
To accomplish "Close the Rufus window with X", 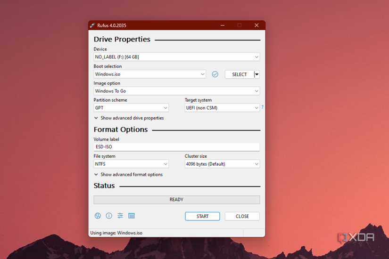I will (x=257, y=25).
